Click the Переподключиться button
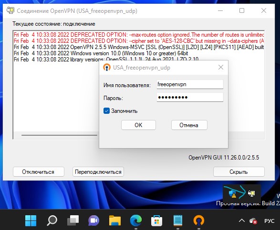Screen dimensions: 280x230 click(98, 172)
